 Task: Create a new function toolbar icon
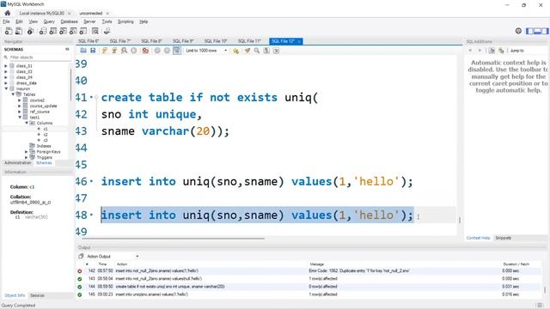pos(83,31)
